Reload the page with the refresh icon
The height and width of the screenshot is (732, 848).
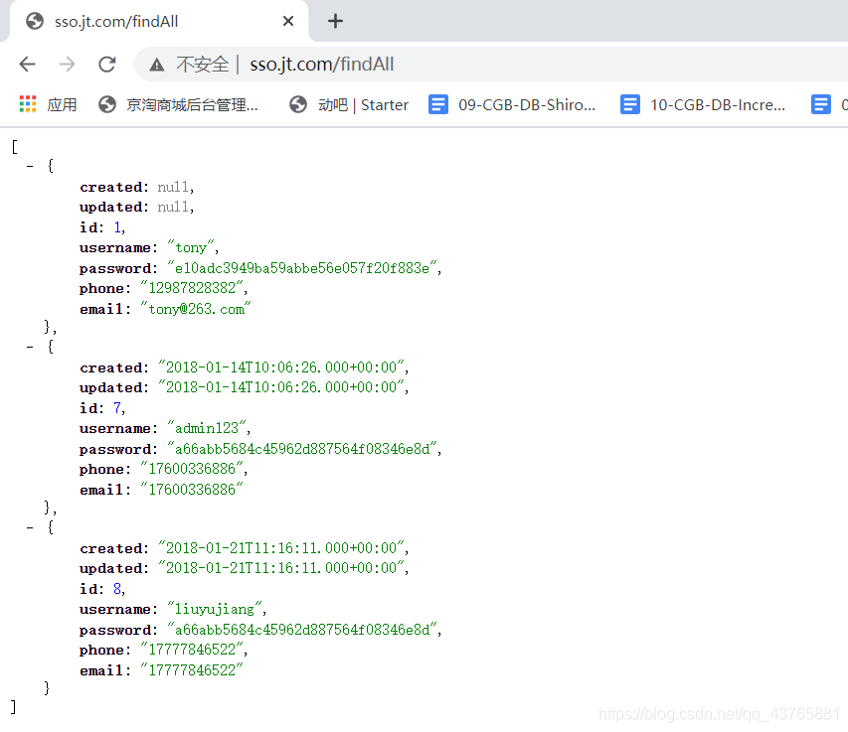(x=107, y=65)
